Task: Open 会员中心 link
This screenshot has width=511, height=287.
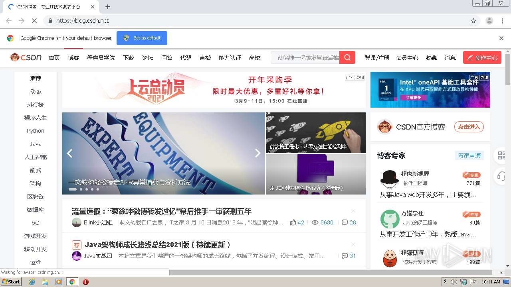Action: [x=407, y=58]
